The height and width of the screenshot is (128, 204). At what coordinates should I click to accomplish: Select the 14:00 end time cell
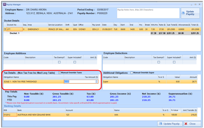point(134,29)
